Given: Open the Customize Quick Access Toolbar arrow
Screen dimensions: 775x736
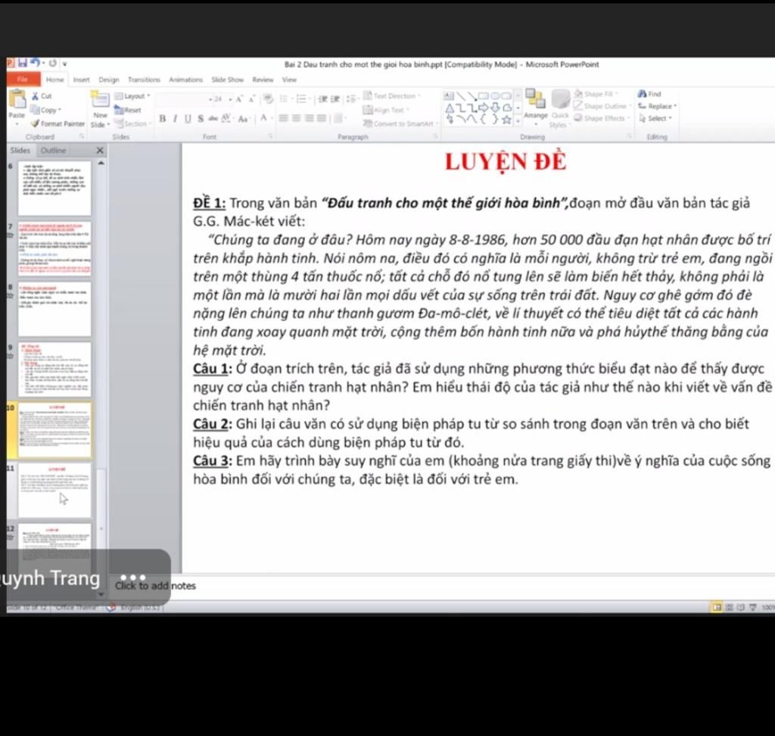Looking at the screenshot, I should 64,64.
